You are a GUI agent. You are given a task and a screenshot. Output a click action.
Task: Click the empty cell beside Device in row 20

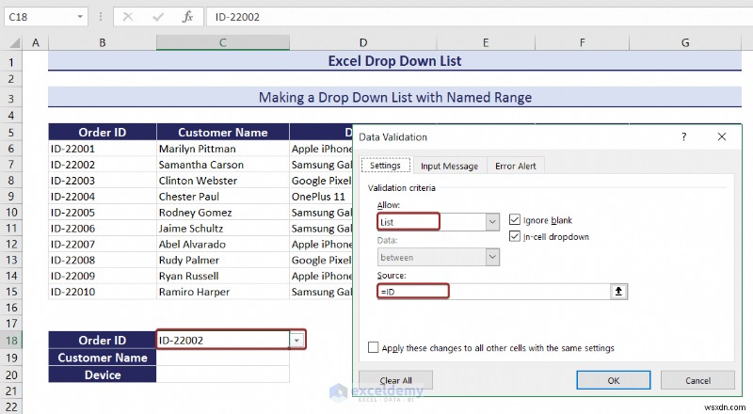click(x=223, y=374)
